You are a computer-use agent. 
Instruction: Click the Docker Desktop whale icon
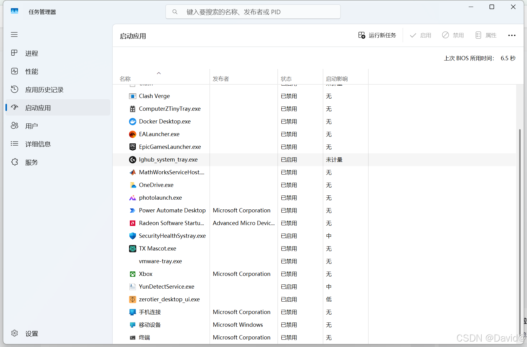[132, 122]
